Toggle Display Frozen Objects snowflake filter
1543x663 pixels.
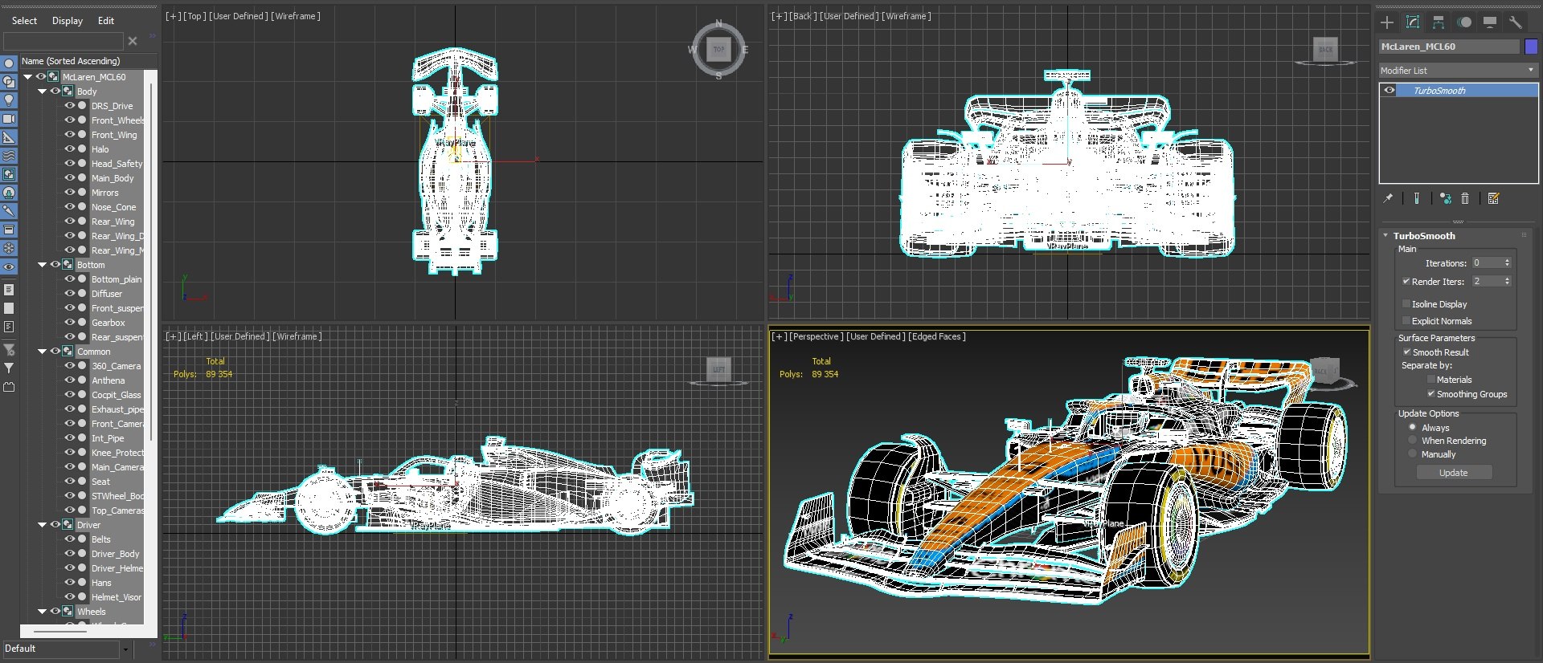9,248
